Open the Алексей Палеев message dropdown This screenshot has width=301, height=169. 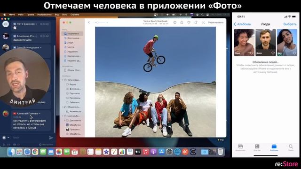[x=40, y=114]
